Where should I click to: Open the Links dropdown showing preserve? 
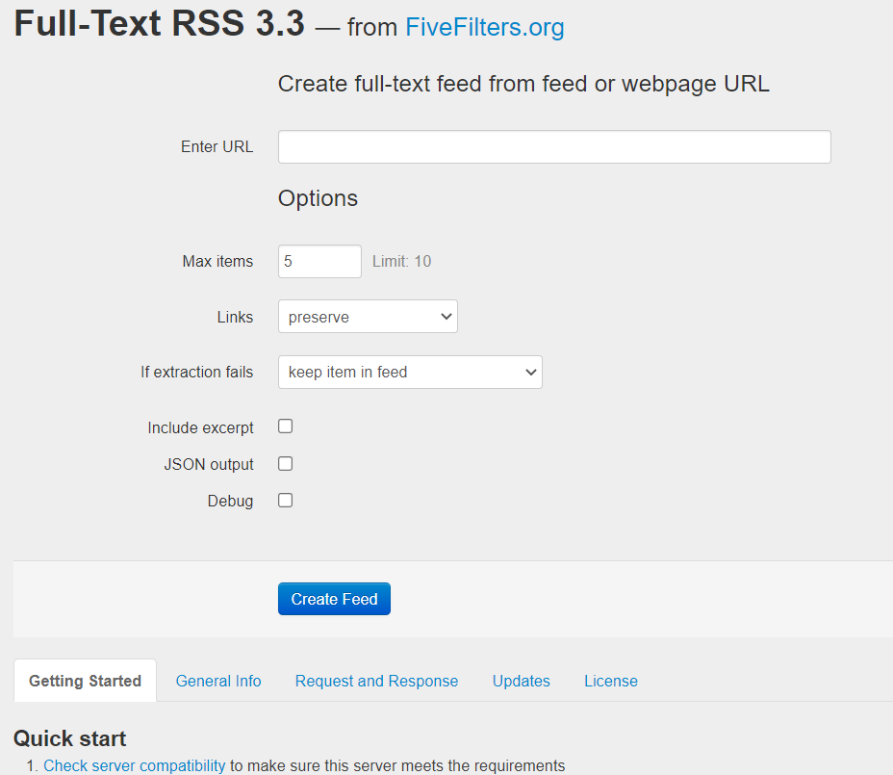(368, 317)
